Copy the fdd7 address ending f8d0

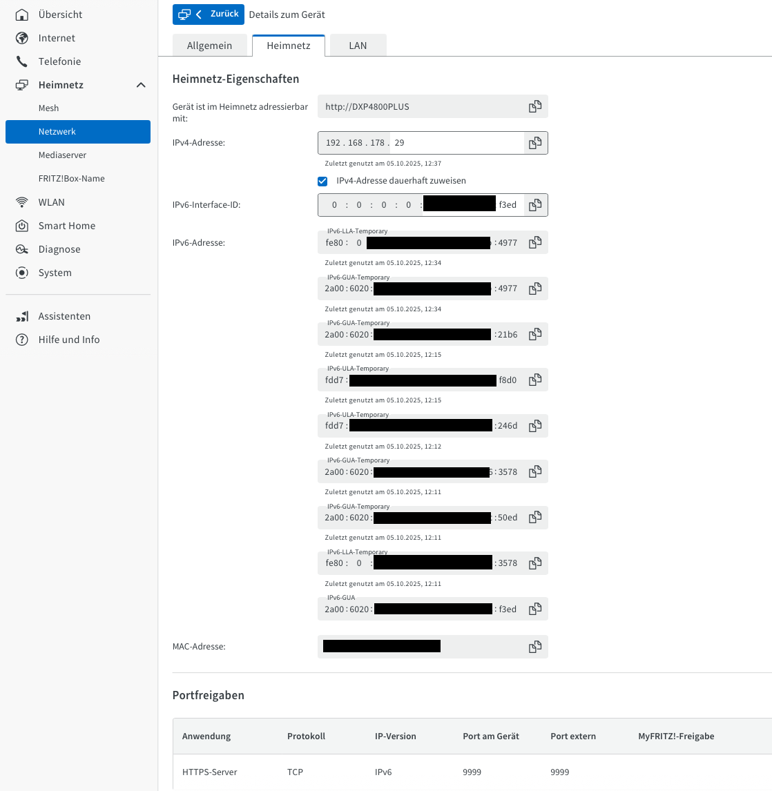[x=535, y=380]
